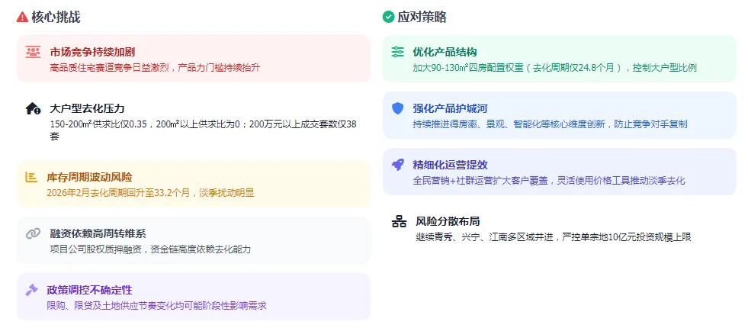Click the purple gavel policy icon

pos(31,290)
